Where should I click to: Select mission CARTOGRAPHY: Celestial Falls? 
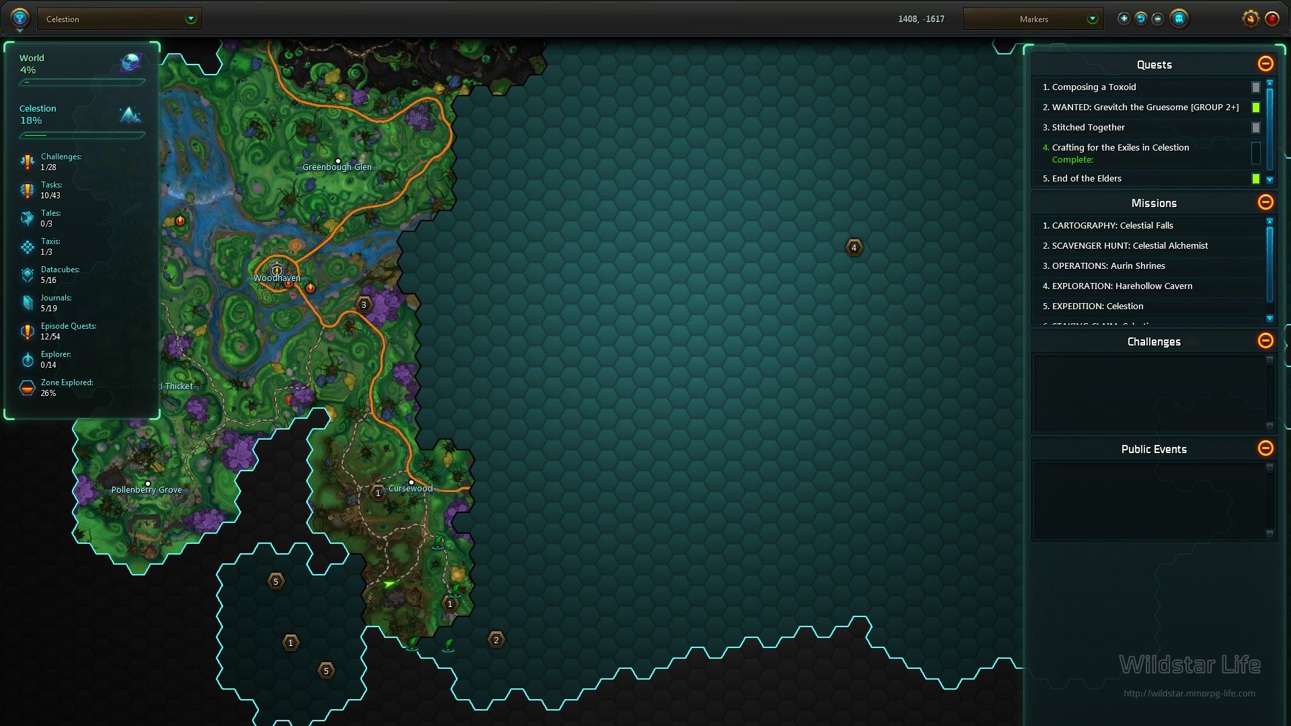click(x=1148, y=226)
